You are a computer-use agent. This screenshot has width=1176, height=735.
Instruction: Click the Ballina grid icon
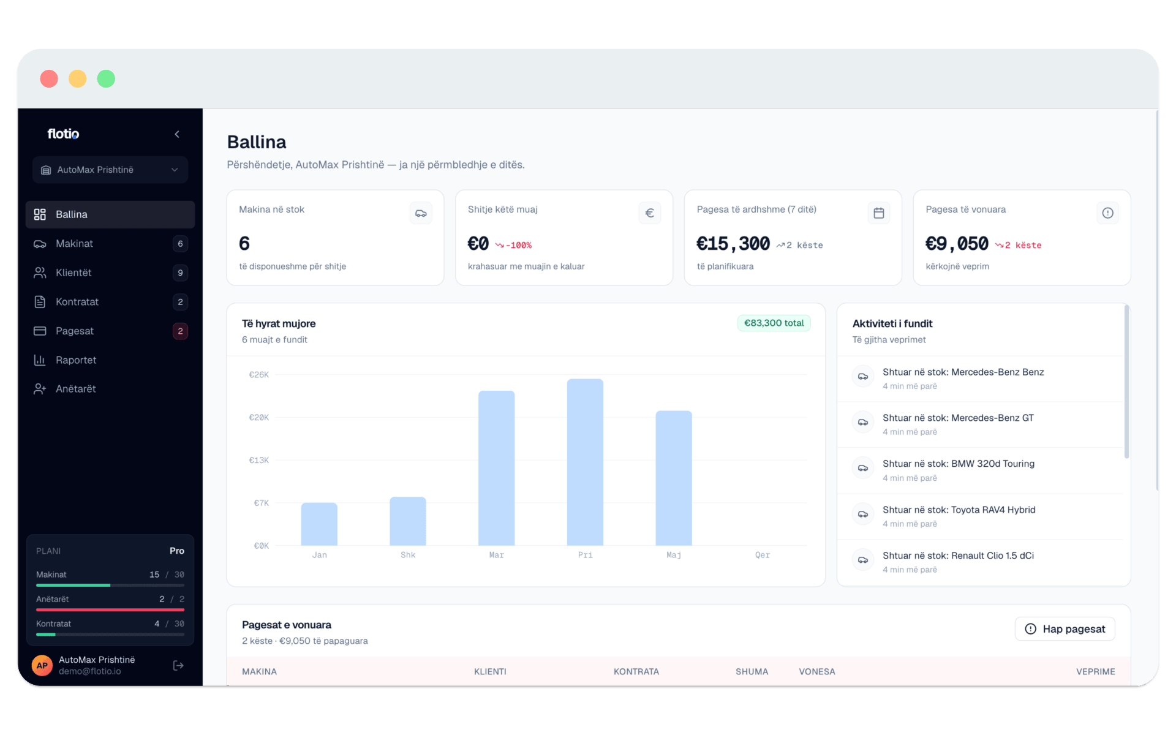click(x=40, y=214)
